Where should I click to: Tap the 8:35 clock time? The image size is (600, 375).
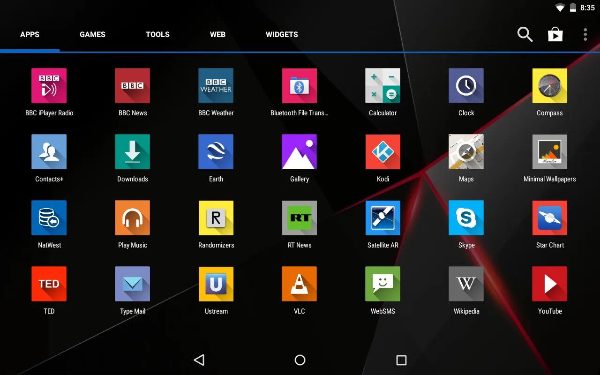tap(587, 7)
